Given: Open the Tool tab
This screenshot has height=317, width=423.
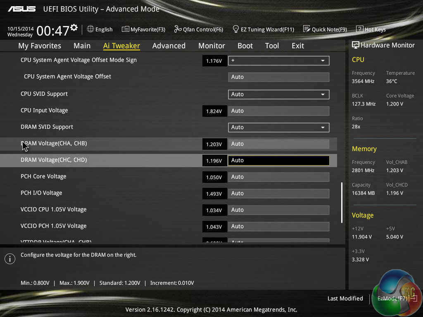Looking at the screenshot, I should [x=272, y=46].
